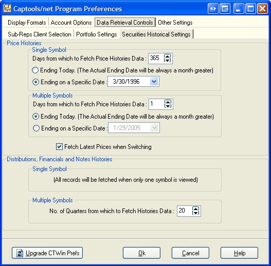Viewport: 271px width, 266px height.
Task: Increase Multiple Symbols days to fetch from 1
Action: pyautogui.click(x=168, y=102)
